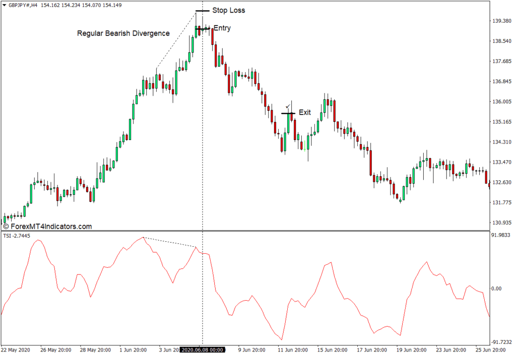Click the 0.00 level on TSI axis
This screenshot has height=355, width=516.
coord(496,289)
